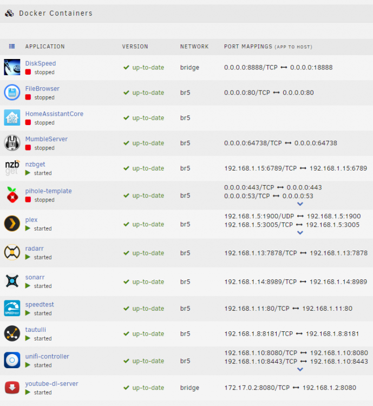
Task: Open the DiskSpeed container link
Action: click(x=41, y=63)
